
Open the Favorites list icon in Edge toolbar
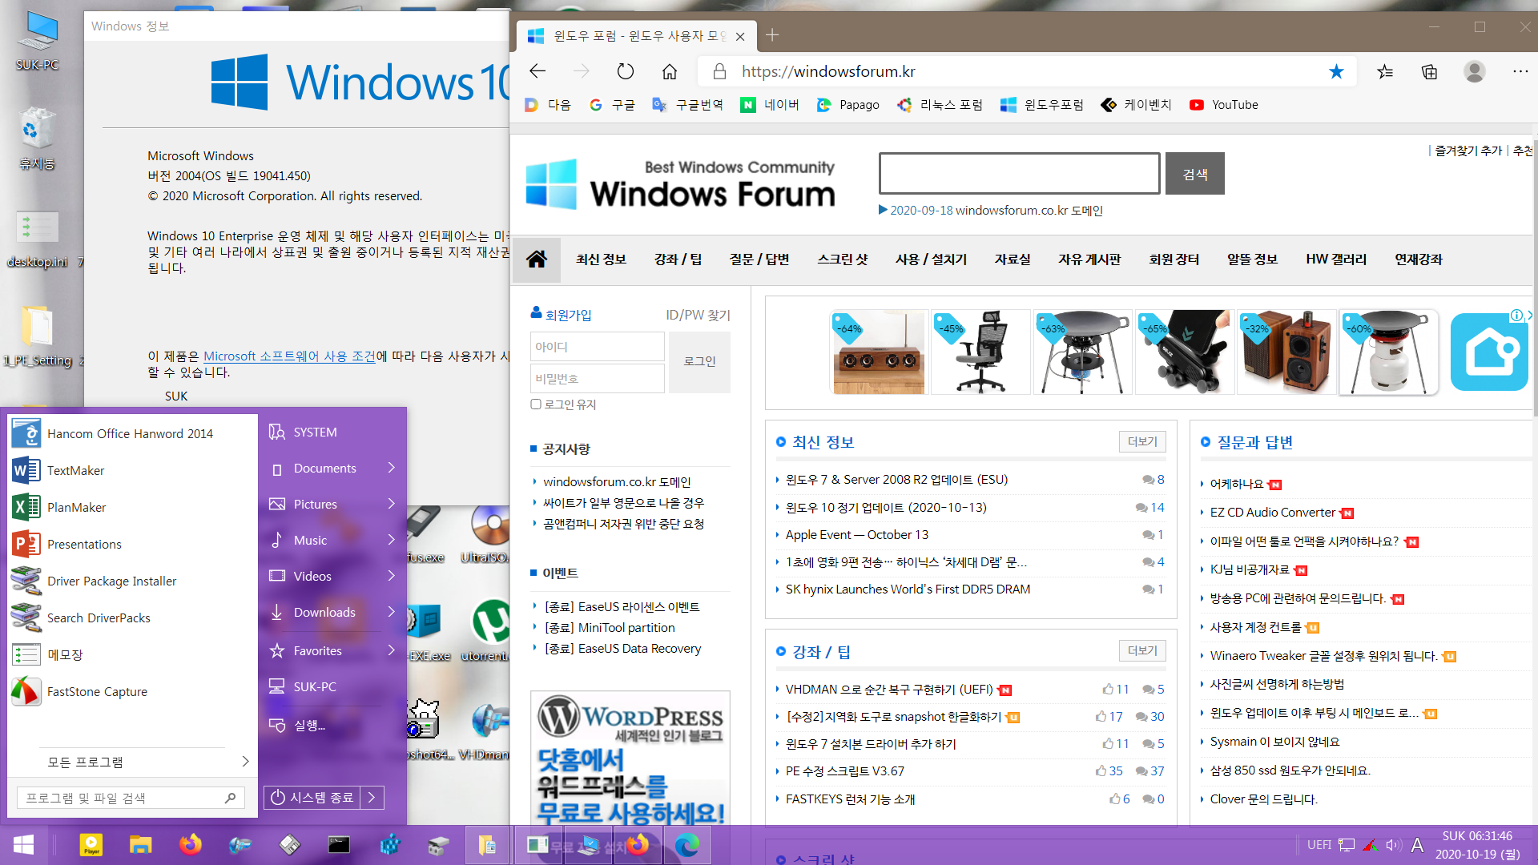coord(1385,71)
